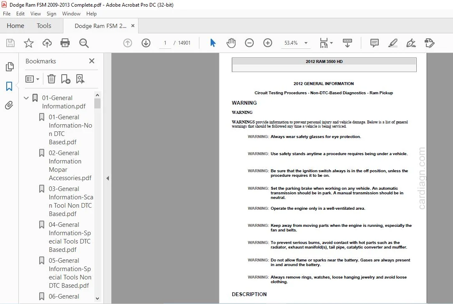Open the Edit menu
The height and width of the screenshot is (304, 453).
click(x=20, y=14)
